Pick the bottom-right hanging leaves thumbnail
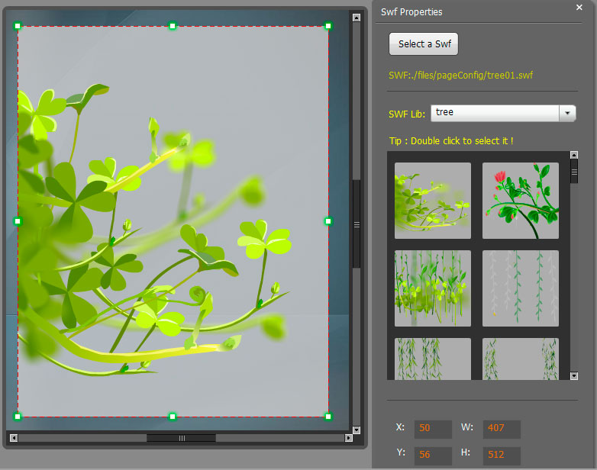The image size is (597, 470). pos(521,358)
